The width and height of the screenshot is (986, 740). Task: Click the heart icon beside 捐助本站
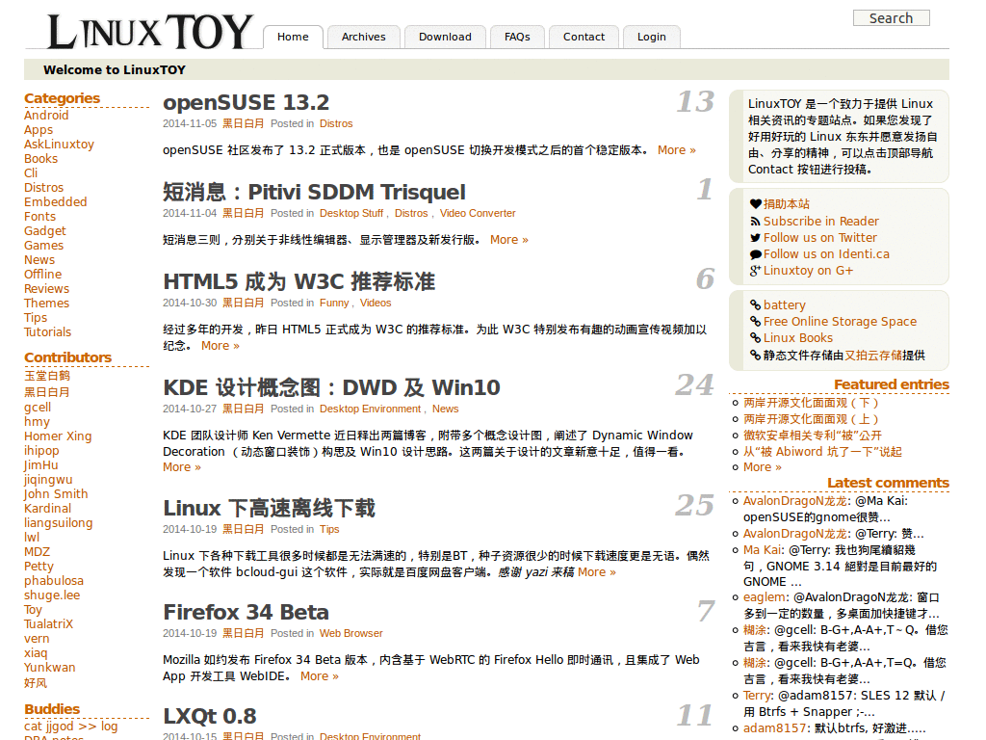755,204
